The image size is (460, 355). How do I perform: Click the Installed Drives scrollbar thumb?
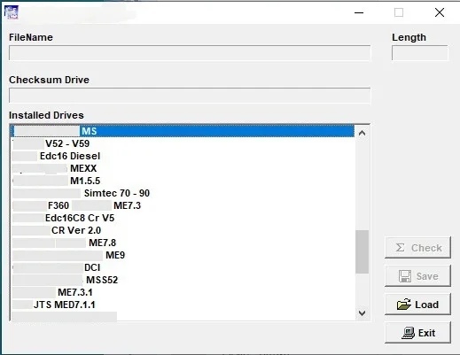[362, 251]
